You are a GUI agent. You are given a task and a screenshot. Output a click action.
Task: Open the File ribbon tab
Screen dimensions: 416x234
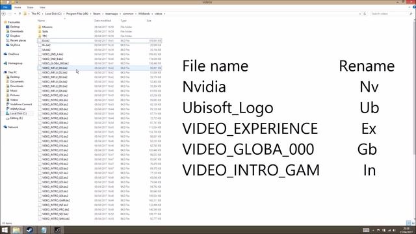pyautogui.click(x=5, y=7)
